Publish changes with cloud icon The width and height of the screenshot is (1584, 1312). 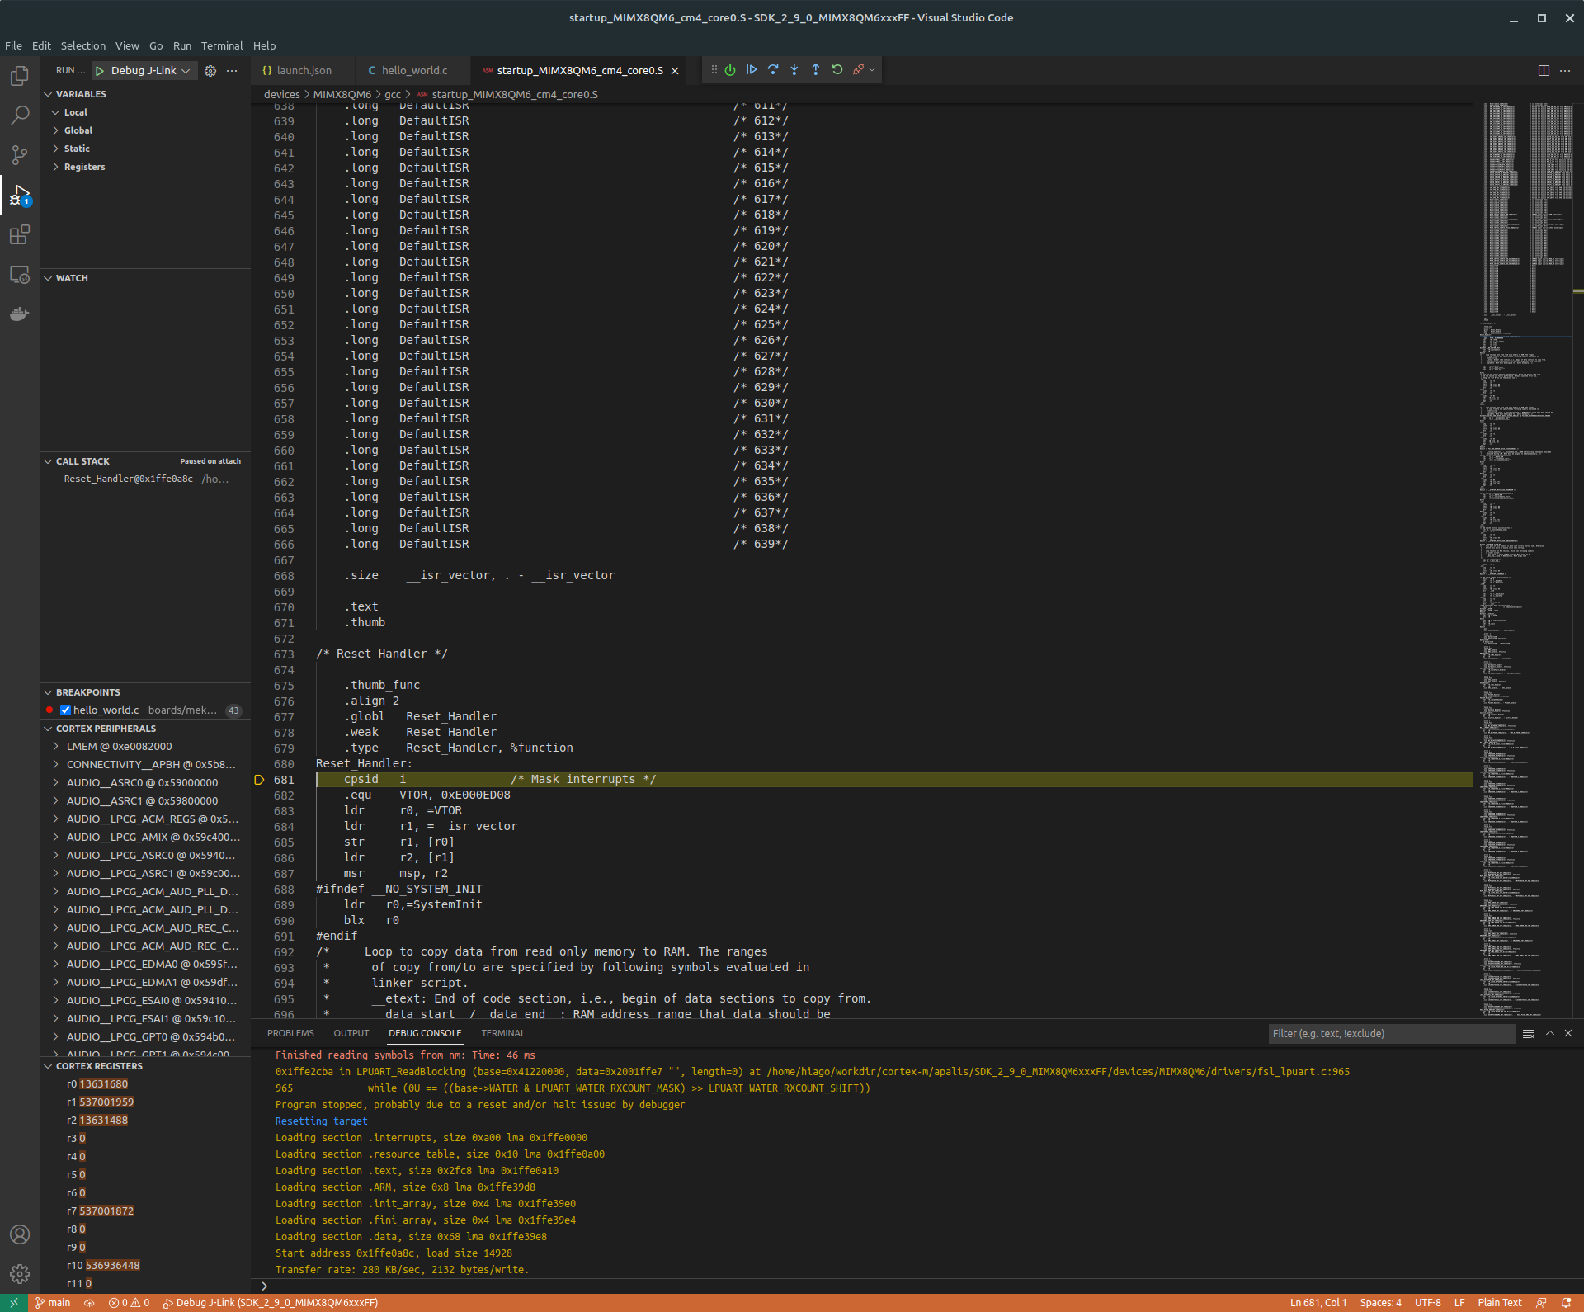tap(90, 1303)
